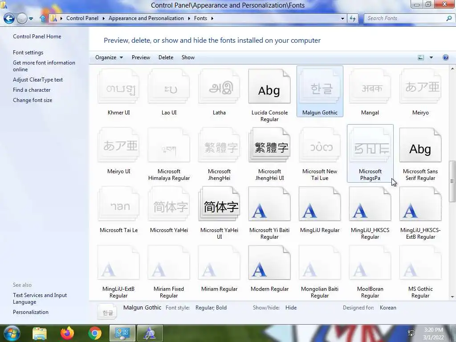The width and height of the screenshot is (456, 342).
Task: Expand the Fonts breadcrumb arrow
Action: (212, 18)
